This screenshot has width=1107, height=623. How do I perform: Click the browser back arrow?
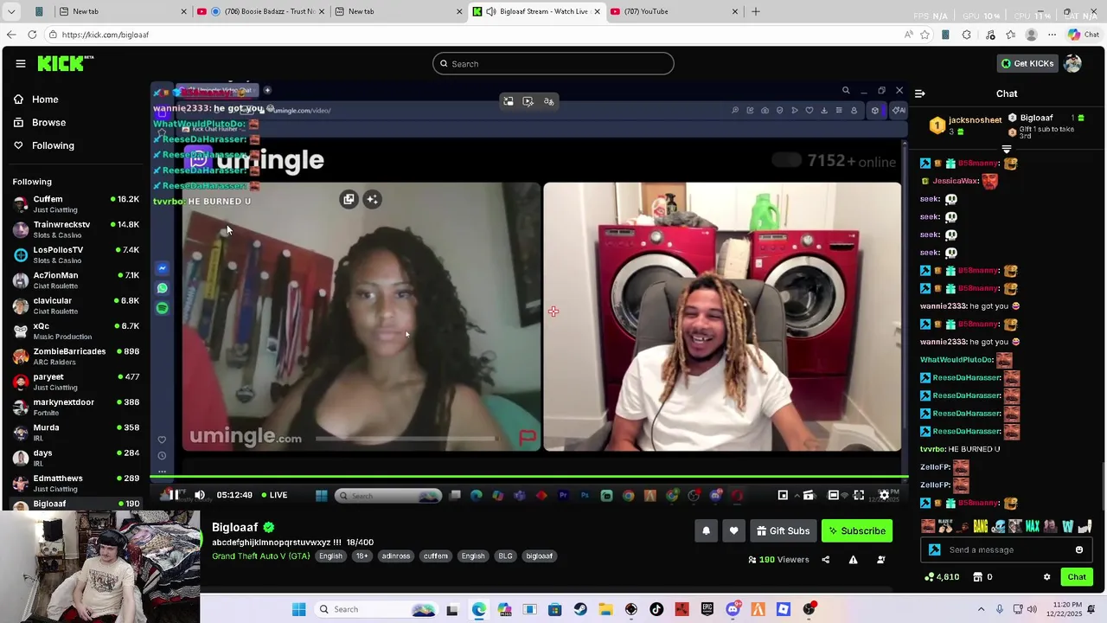click(11, 35)
